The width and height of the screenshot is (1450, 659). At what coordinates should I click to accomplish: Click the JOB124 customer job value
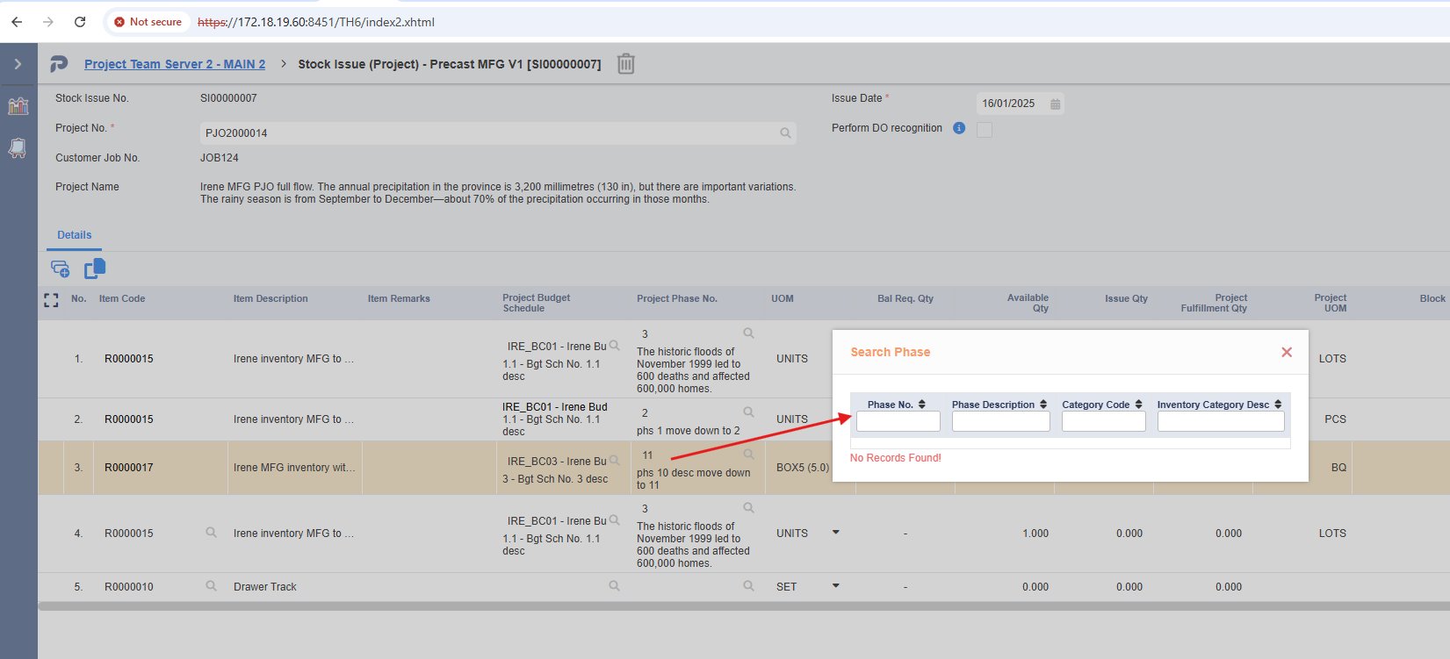coord(220,158)
